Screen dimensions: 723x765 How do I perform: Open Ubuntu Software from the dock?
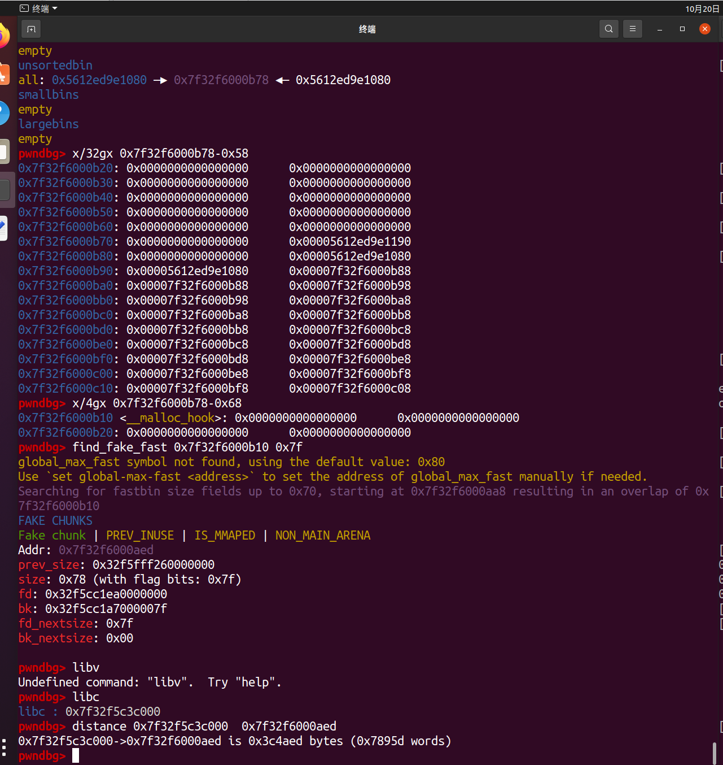click(3, 75)
